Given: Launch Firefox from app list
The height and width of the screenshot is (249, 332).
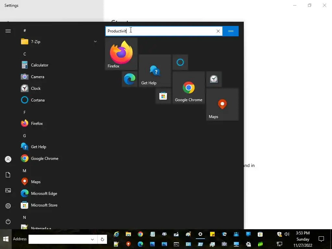Looking at the screenshot, I should pos(59,123).
